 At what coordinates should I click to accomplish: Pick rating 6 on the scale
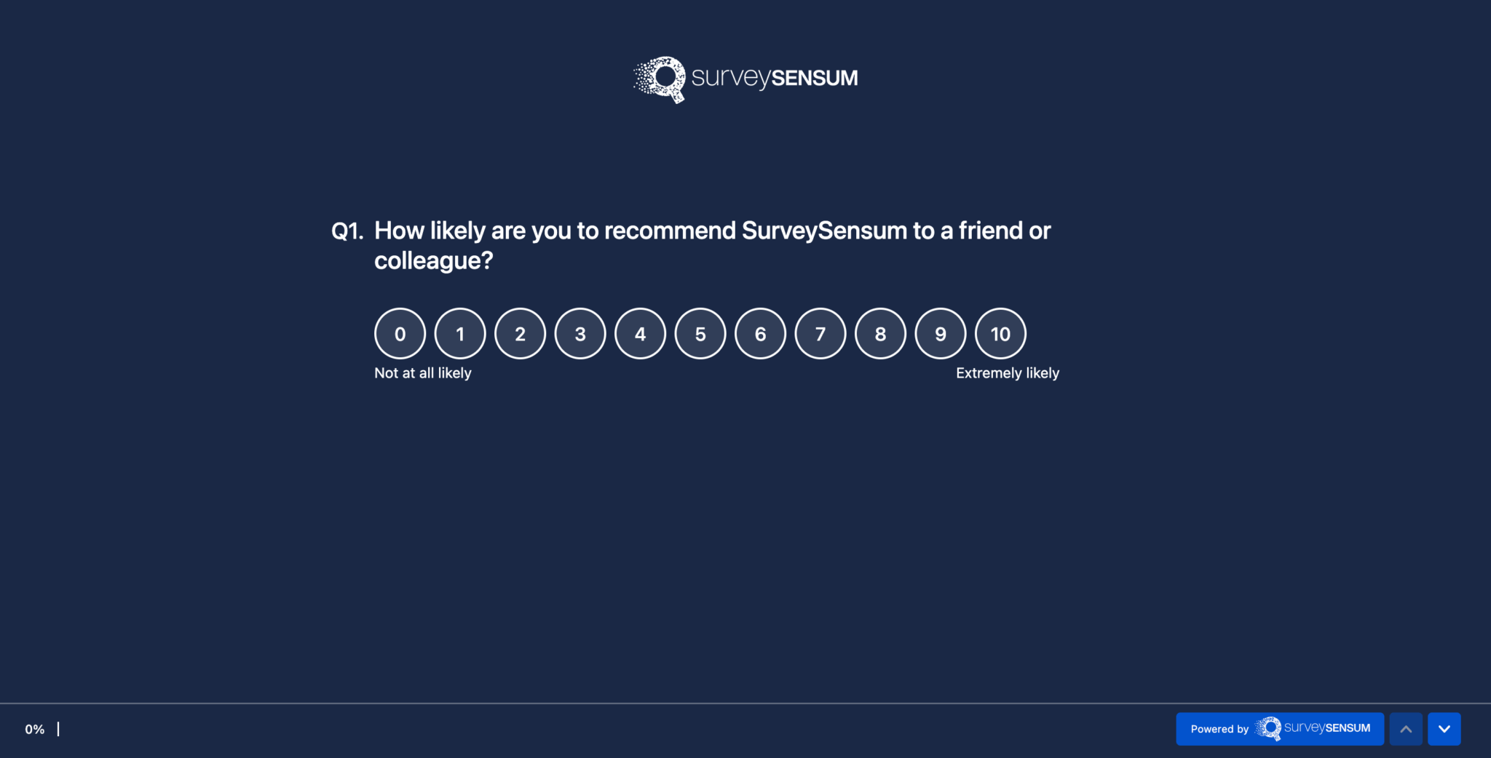point(760,334)
